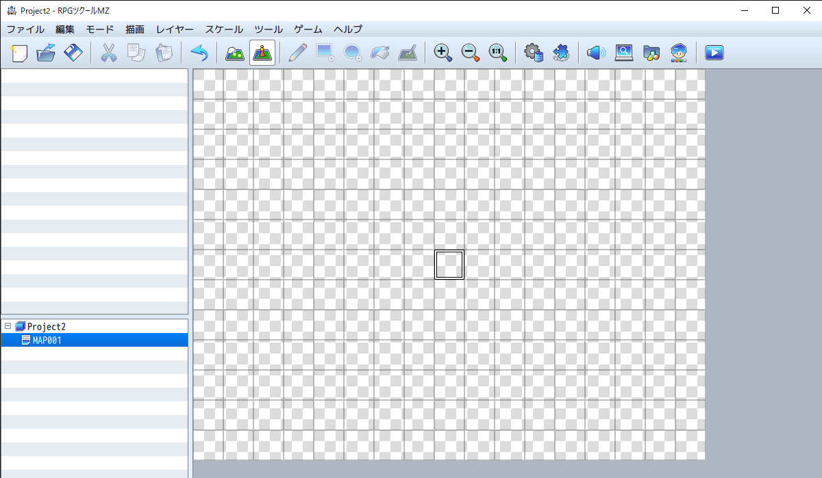822x478 pixels.
Task: Select the Rectangle selection tool
Action: click(325, 53)
